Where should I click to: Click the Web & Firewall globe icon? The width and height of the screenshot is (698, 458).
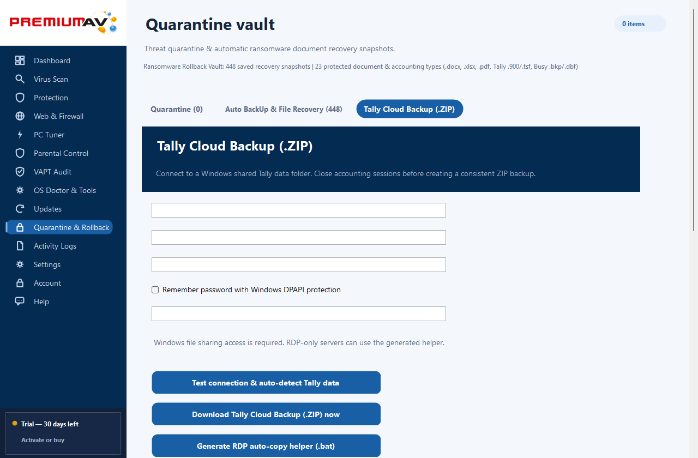point(20,116)
